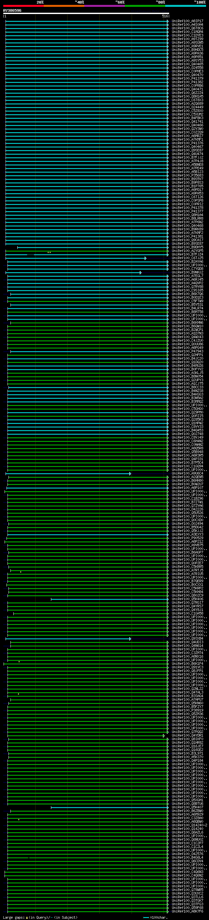The image size is (209, 920).
Task: Click the cyan ~100% identity legend bar
Action: pos(185,6)
